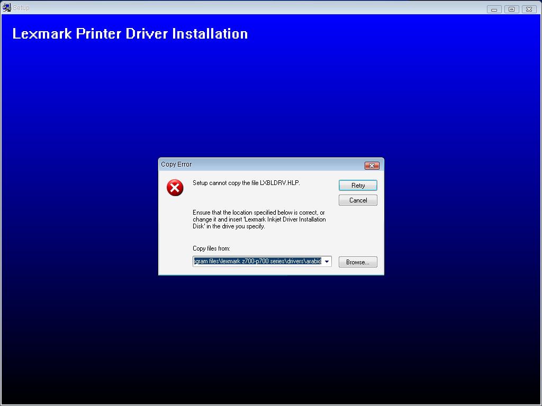Viewport: 542px width, 406px height.
Task: Click the Setup window title bar icon
Action: (x=6, y=7)
